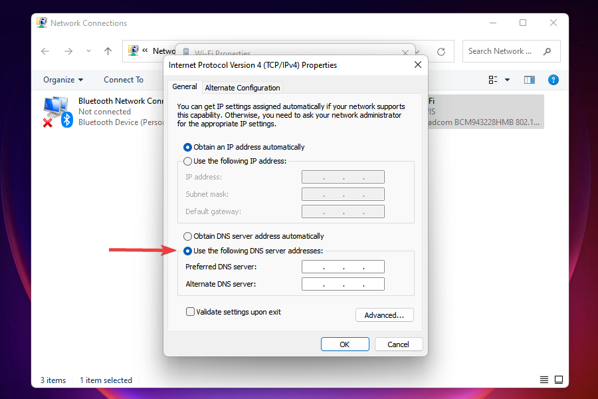Click the search magnifier icon
Image resolution: width=598 pixels, height=399 pixels.
tap(548, 51)
